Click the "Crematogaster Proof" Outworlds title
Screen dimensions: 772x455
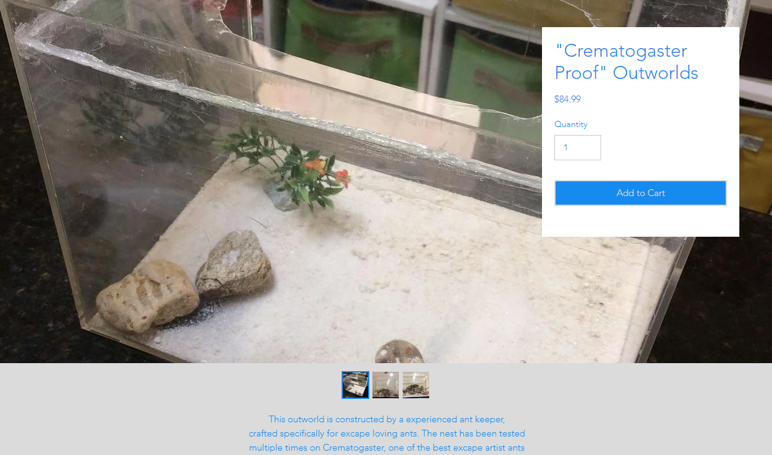626,62
